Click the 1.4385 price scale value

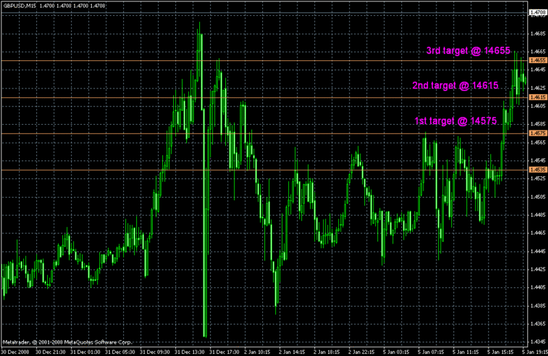pos(538,306)
